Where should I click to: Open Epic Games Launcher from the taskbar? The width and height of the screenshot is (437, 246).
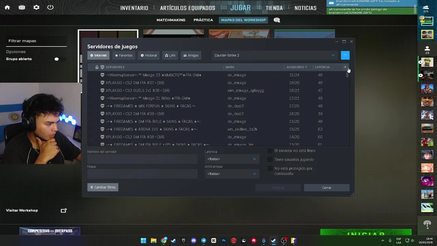[184, 241]
